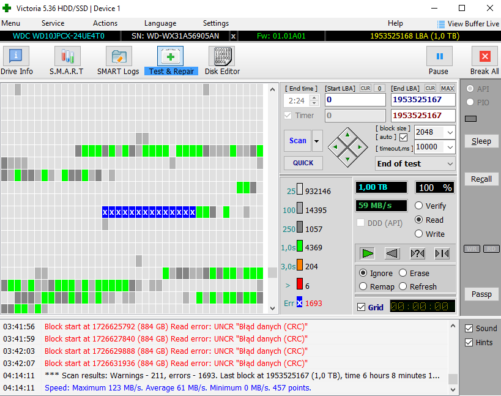Toggle the DDD (API) checkbox
Screen dimensions: 501x396
[x=360, y=222]
